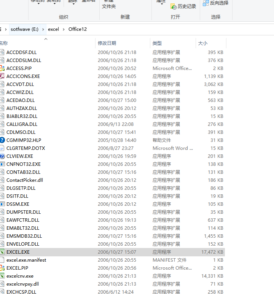The width and height of the screenshot is (274, 294).
Task: Click the ENVELOPE.DLL file icon
Action: point(2,244)
